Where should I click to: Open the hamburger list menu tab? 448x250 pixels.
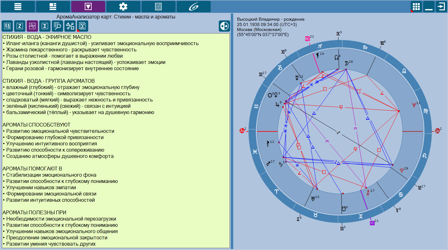(18, 7)
